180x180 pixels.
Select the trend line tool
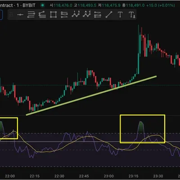pos(109,14)
